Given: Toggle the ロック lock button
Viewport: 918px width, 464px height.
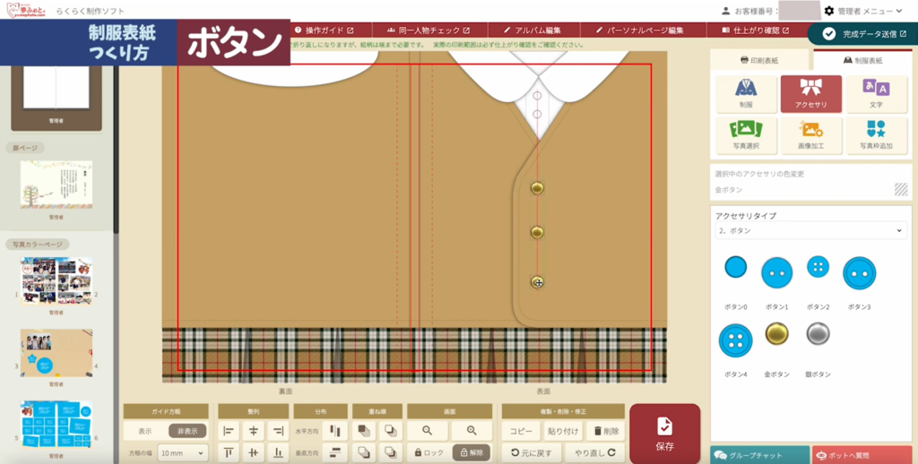Looking at the screenshot, I should [x=428, y=453].
